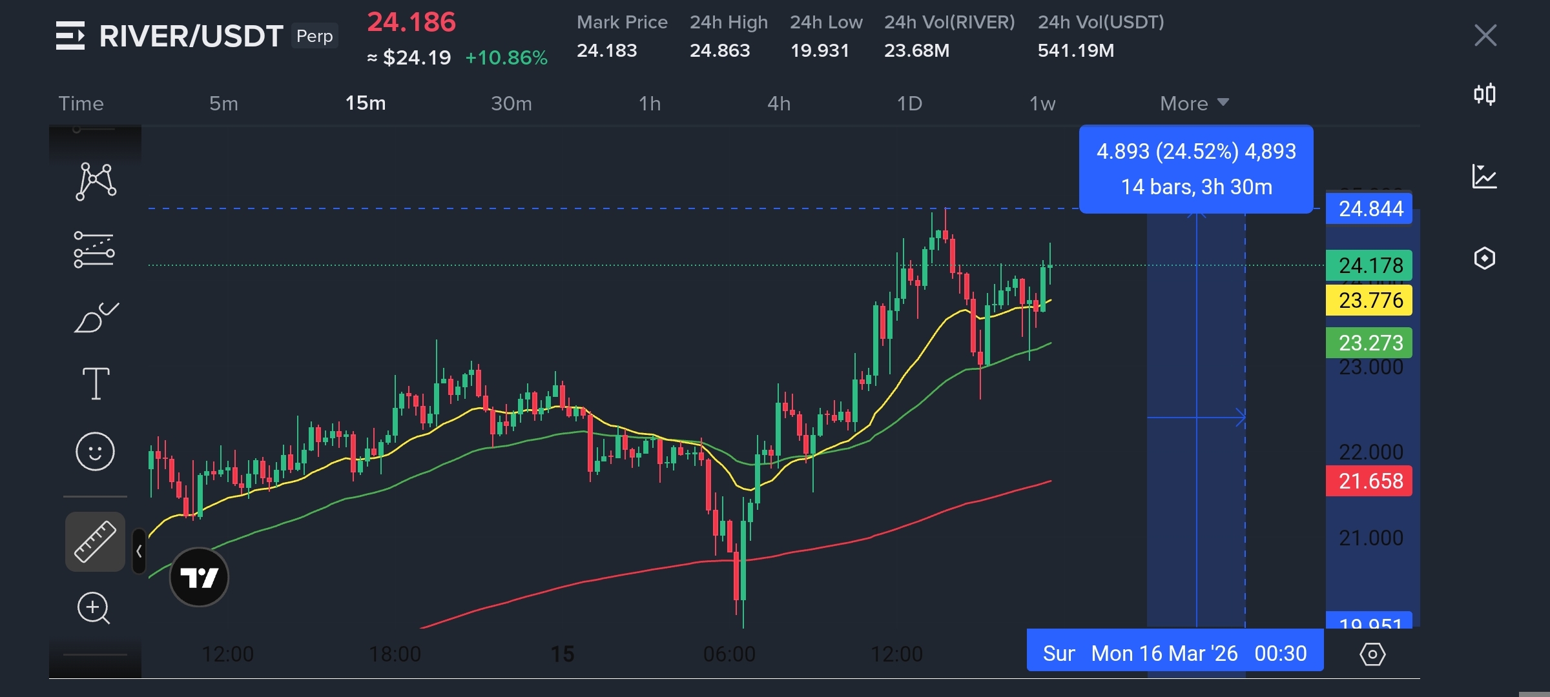
Task: Switch to the 4h timeframe
Action: point(779,103)
